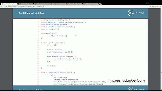The width and height of the screenshot is (162, 91).
Task: Close the first PowerPoint Presentation tab
Action: 16,4
